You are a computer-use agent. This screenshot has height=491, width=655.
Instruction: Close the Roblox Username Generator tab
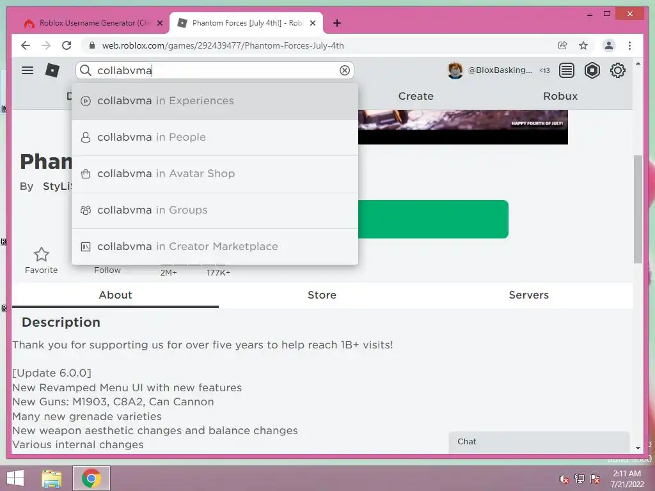(x=159, y=23)
